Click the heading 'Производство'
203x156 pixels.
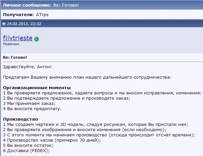pyautogui.click(x=20, y=119)
